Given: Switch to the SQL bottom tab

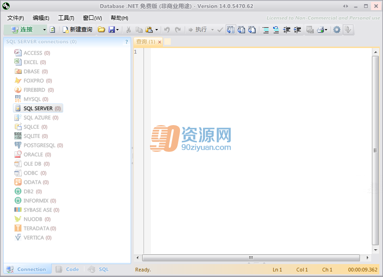Looking at the screenshot, I should 99,269.
